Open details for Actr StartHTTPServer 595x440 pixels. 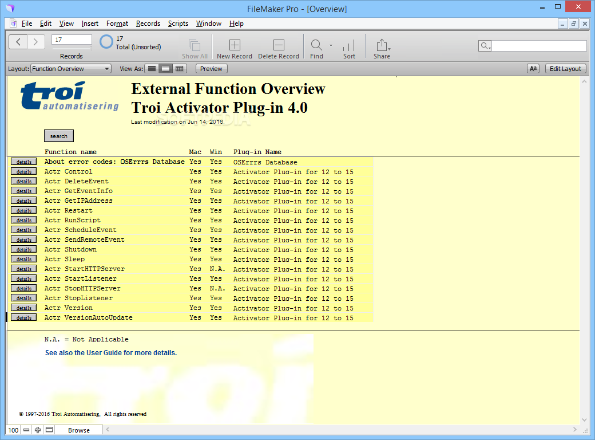(24, 269)
